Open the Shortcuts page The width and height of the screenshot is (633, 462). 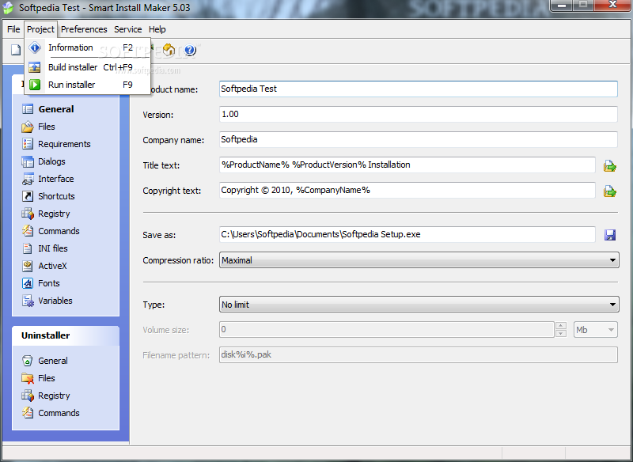56,196
